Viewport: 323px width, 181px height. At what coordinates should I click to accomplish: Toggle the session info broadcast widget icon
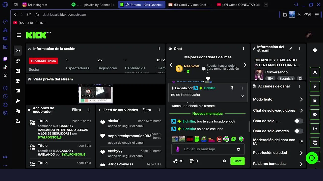[x=315, y=128]
